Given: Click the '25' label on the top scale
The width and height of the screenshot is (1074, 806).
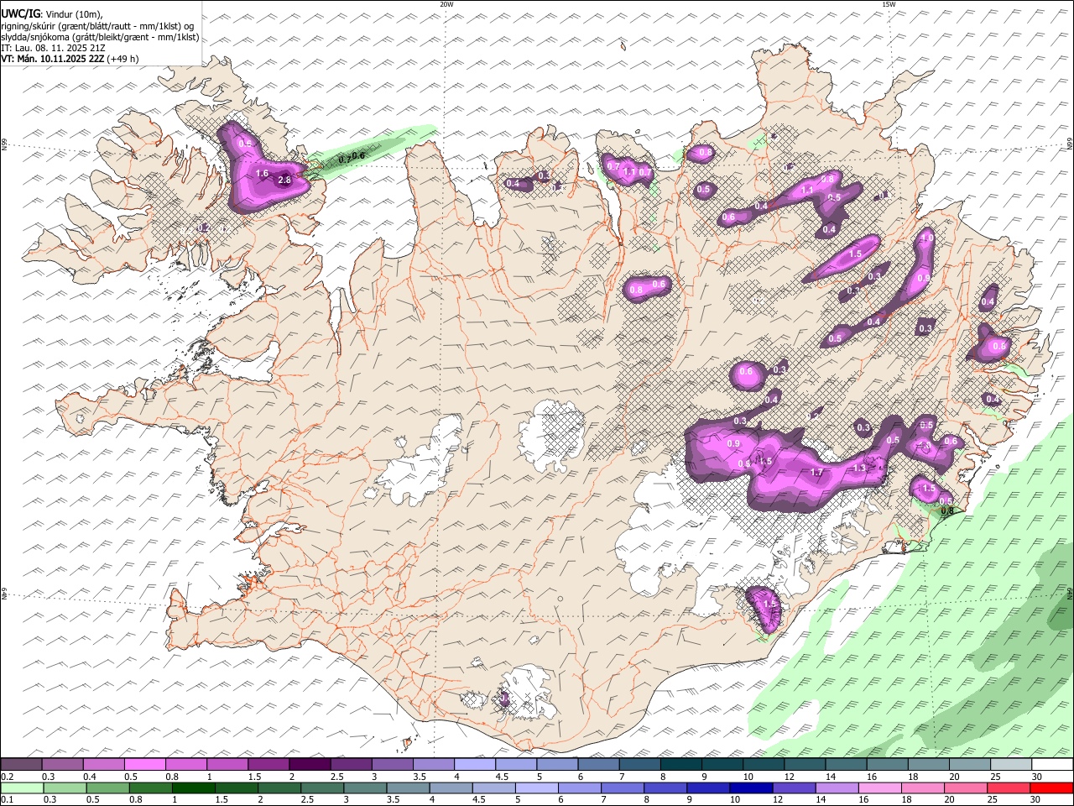Looking at the screenshot, I should click(995, 777).
